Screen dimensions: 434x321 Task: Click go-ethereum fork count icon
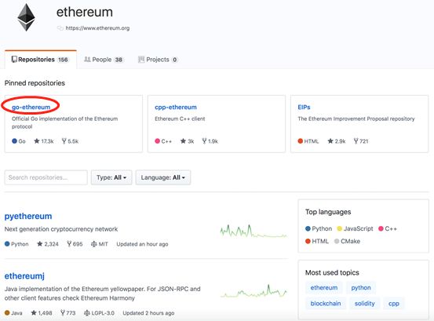(64, 141)
